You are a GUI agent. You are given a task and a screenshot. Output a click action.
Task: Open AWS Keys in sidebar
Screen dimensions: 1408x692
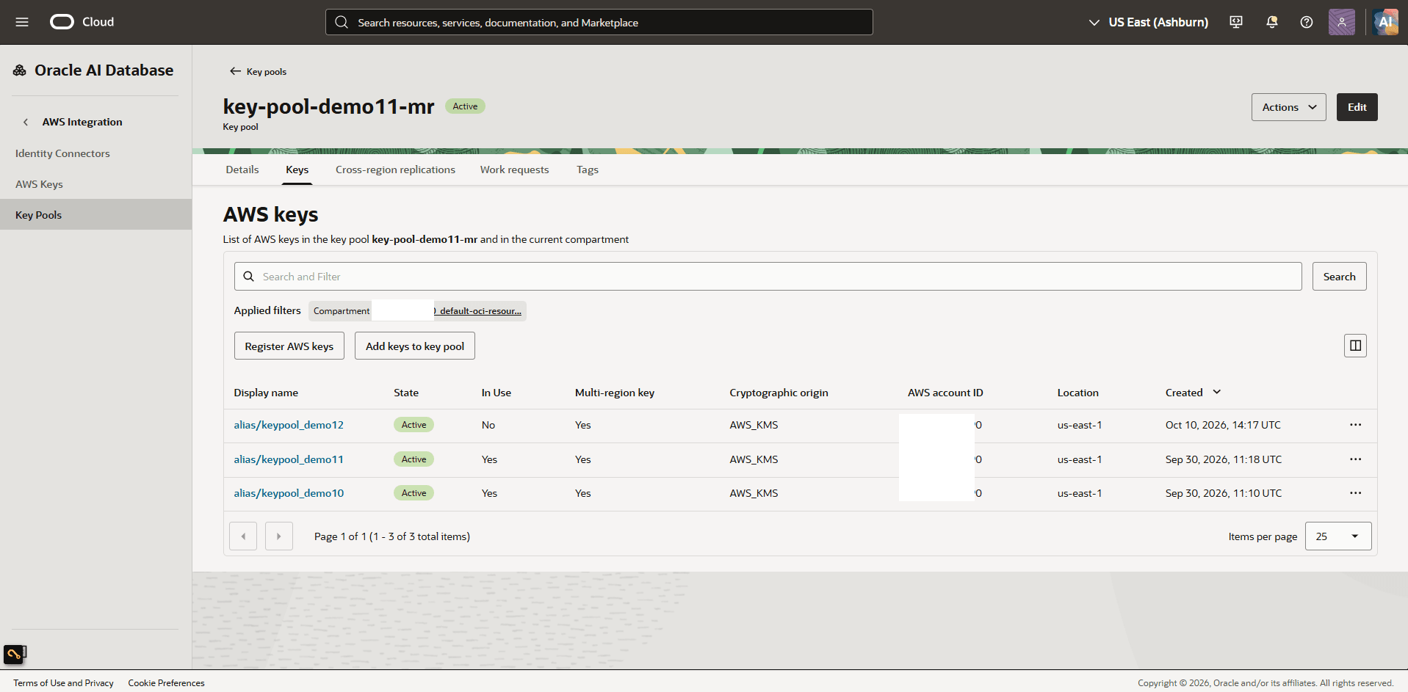point(39,184)
